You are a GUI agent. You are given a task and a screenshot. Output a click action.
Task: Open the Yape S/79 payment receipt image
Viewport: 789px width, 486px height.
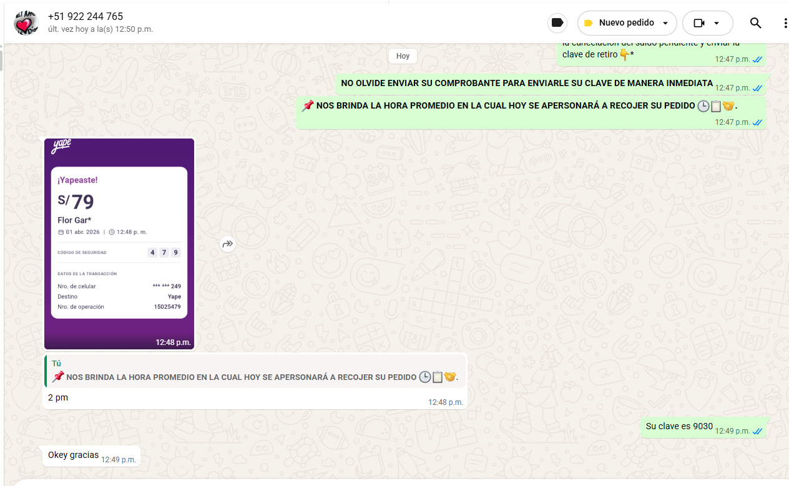(x=119, y=243)
